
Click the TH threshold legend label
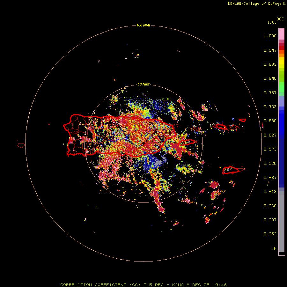pyautogui.click(x=274, y=248)
